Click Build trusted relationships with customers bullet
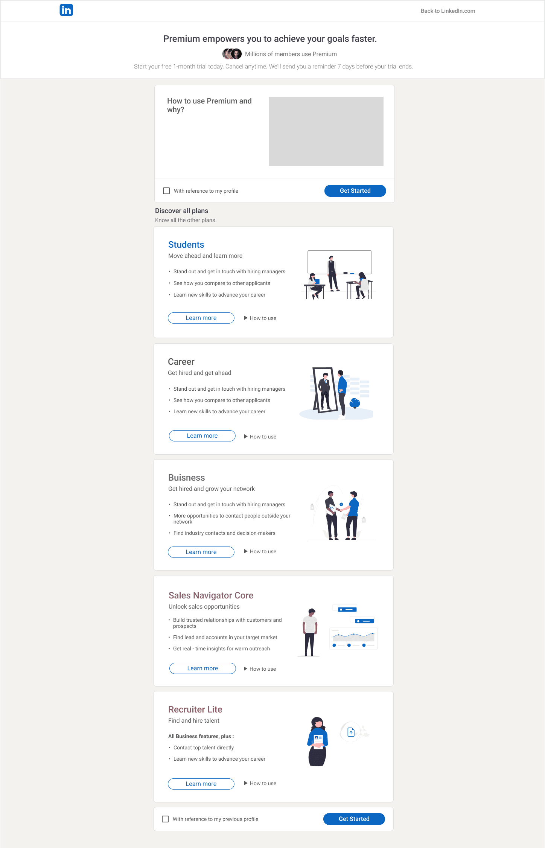Image resolution: width=545 pixels, height=848 pixels. point(227,623)
